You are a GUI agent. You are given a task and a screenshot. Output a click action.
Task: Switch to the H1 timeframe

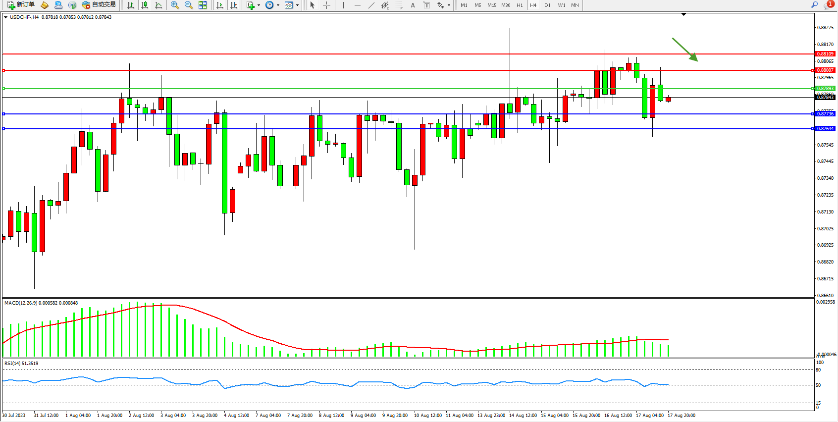(520, 5)
